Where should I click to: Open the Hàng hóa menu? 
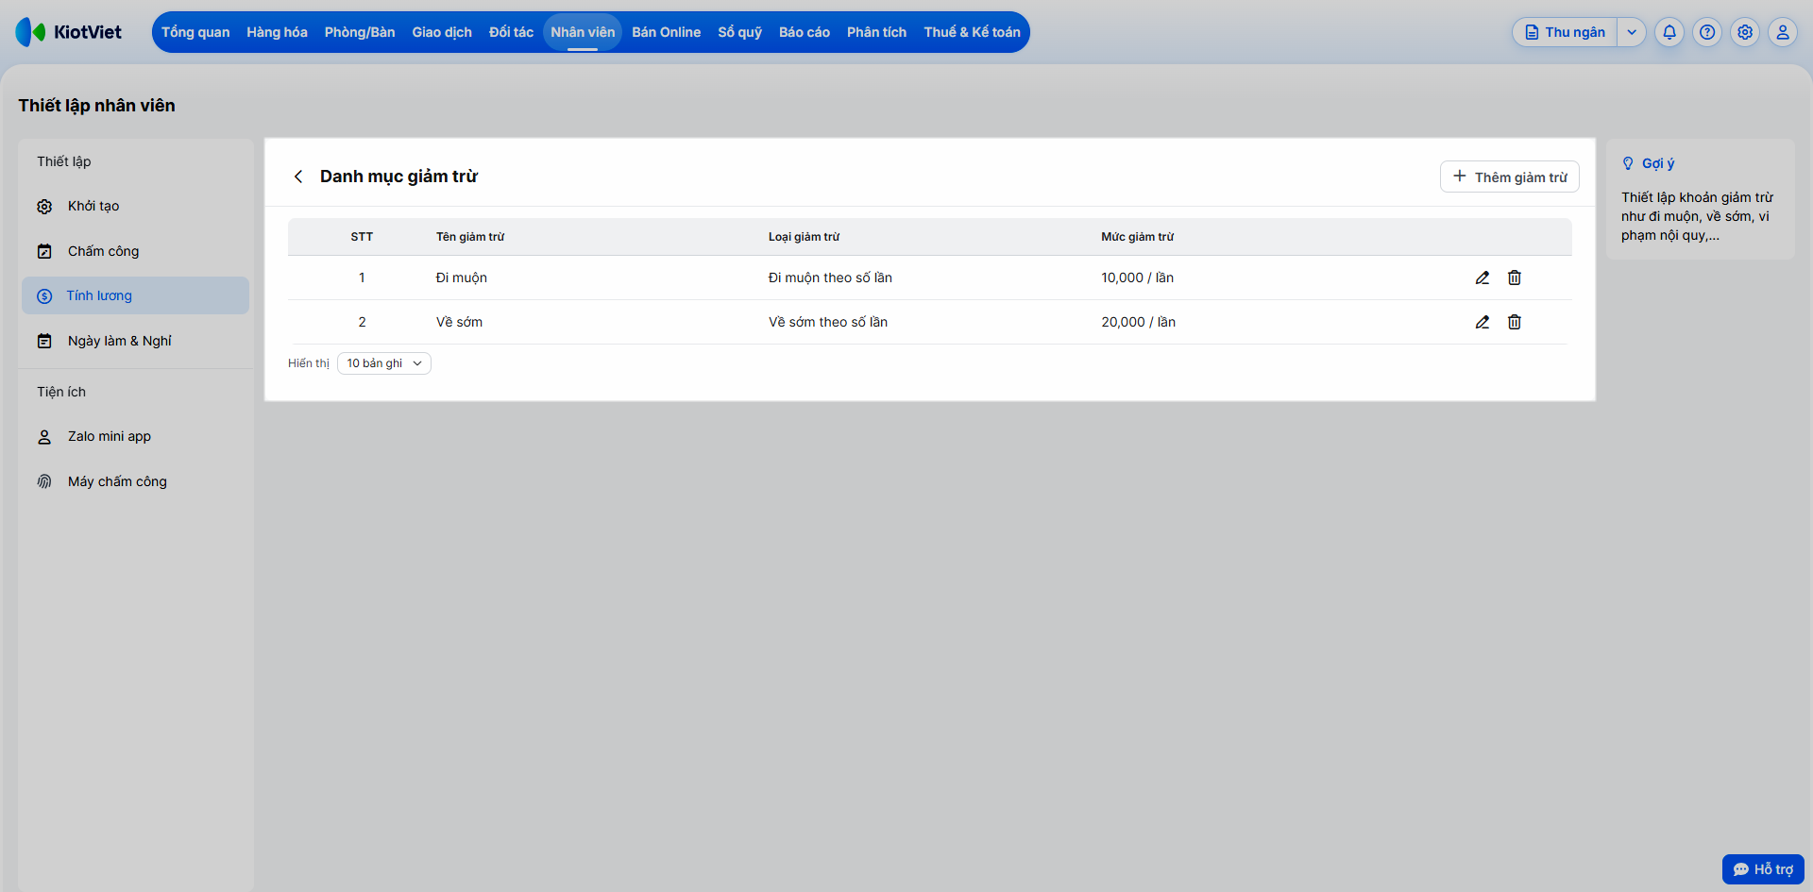tap(277, 32)
